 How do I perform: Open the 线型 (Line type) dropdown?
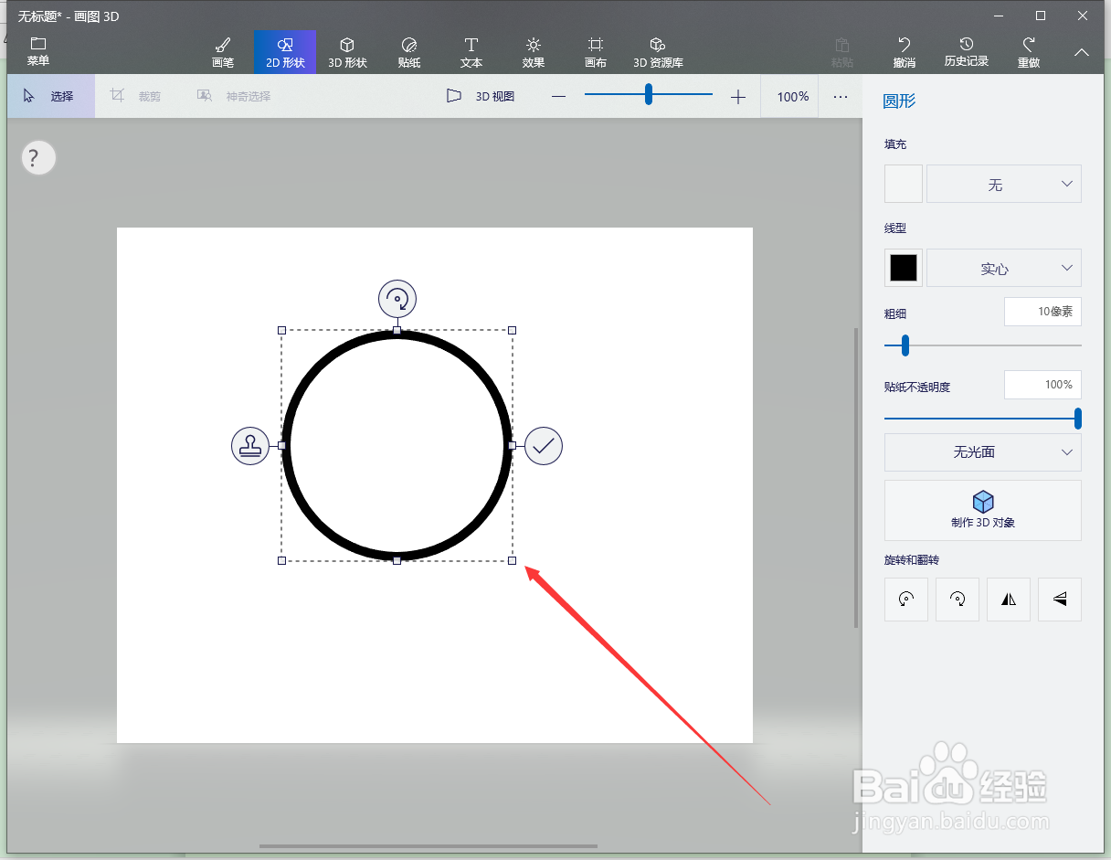pyautogui.click(x=1003, y=268)
